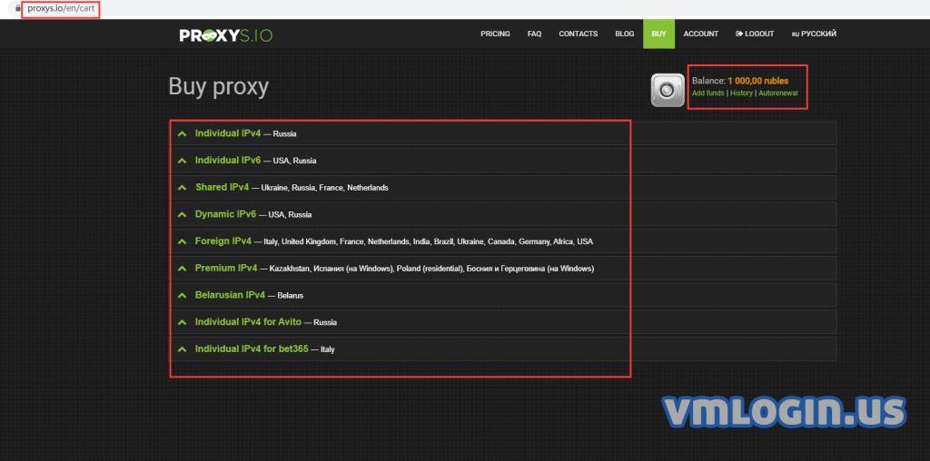Screen dimensions: 930x461
Task: Click the Dynamic IPv6 title
Action: pyautogui.click(x=225, y=214)
